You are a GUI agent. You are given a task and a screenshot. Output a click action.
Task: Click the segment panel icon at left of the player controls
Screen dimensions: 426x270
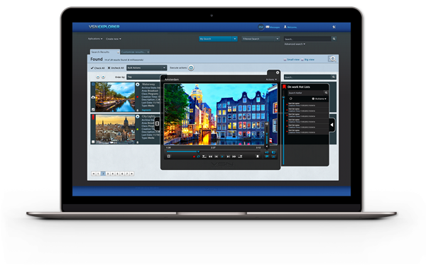pyautogui.click(x=169, y=157)
